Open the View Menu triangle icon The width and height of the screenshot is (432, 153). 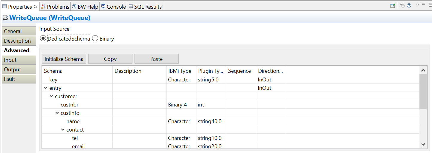[418, 5]
